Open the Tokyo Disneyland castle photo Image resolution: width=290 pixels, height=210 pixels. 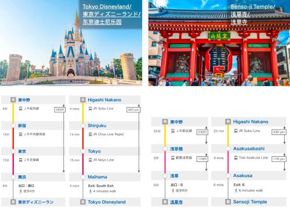click(71, 43)
